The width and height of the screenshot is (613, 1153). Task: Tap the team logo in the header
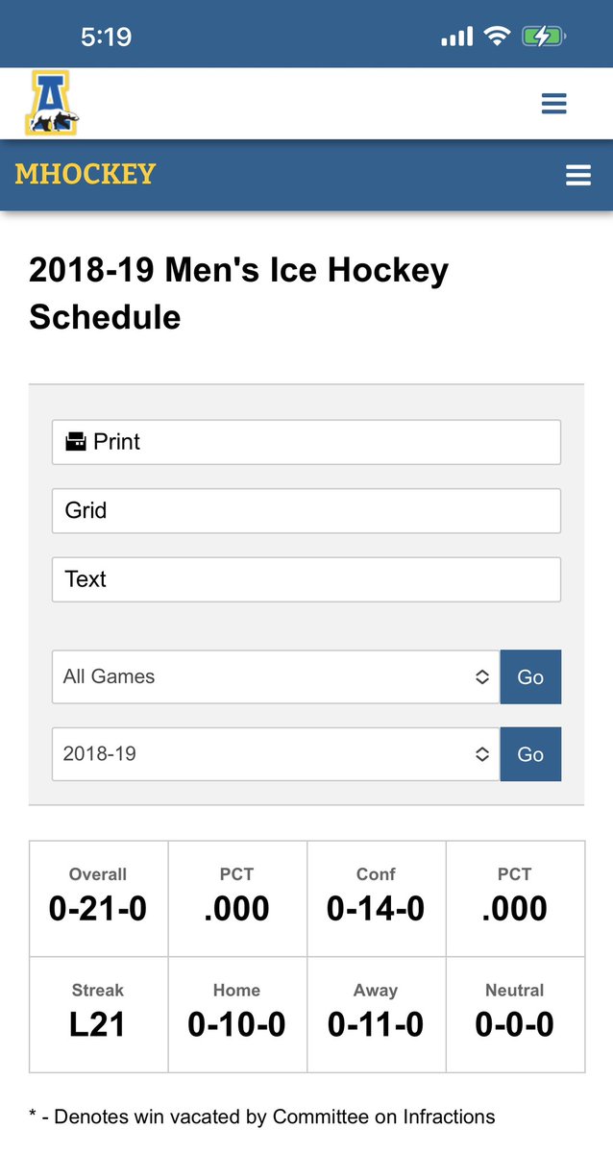point(52,103)
